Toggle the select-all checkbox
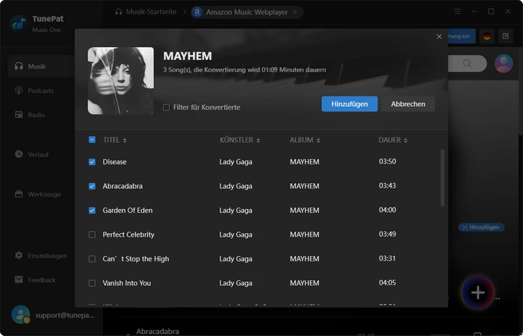The height and width of the screenshot is (336, 523). [x=92, y=140]
